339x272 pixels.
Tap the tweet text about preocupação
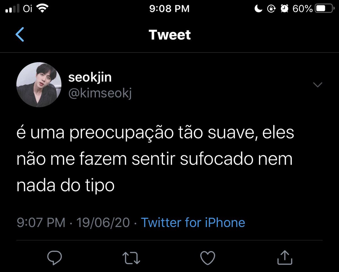155,160
